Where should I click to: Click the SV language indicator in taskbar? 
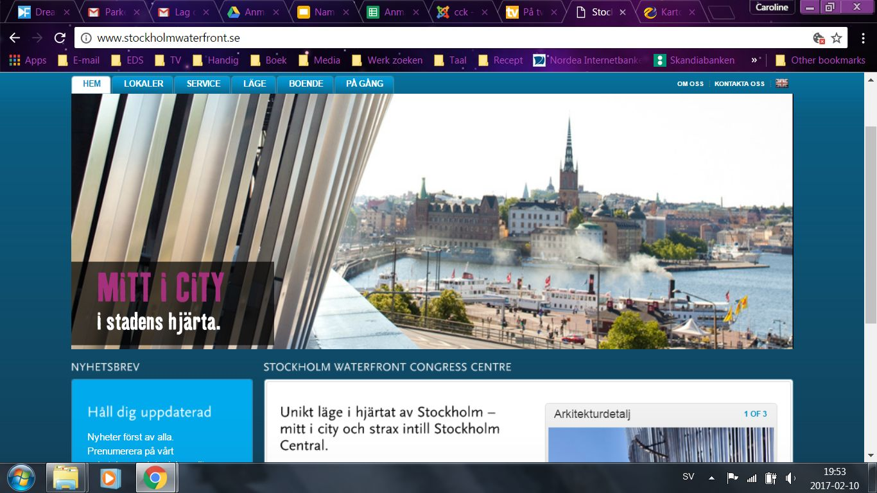688,478
